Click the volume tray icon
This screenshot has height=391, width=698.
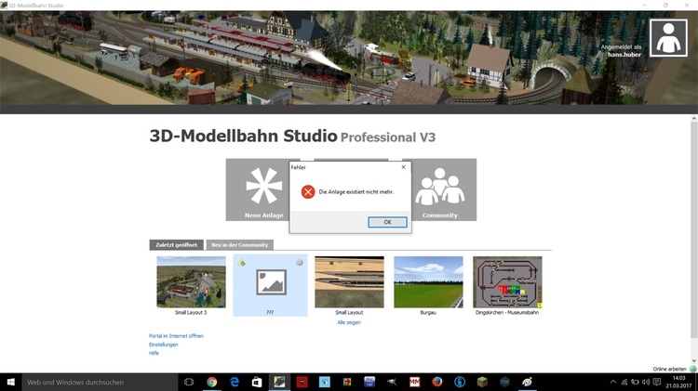[646, 382]
